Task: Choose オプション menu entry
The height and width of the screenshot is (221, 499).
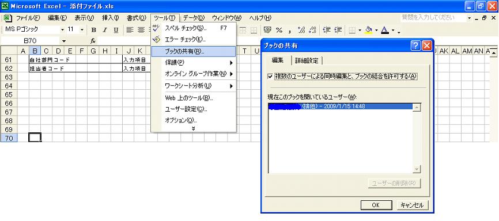Action: coord(194,120)
